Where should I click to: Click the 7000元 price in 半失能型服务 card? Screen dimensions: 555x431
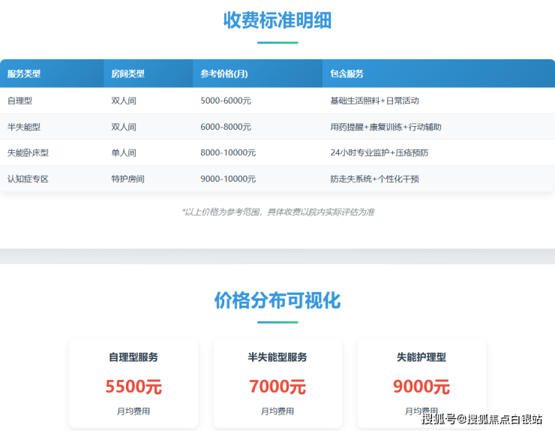click(x=277, y=387)
